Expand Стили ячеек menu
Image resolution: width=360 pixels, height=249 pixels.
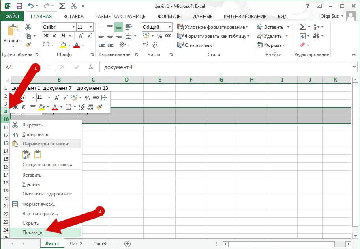pyautogui.click(x=196, y=45)
